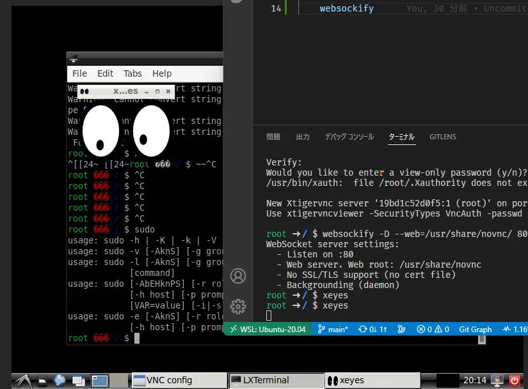Click the LXTerminal window title icon
The width and height of the screenshot is (528, 389).
74,57
